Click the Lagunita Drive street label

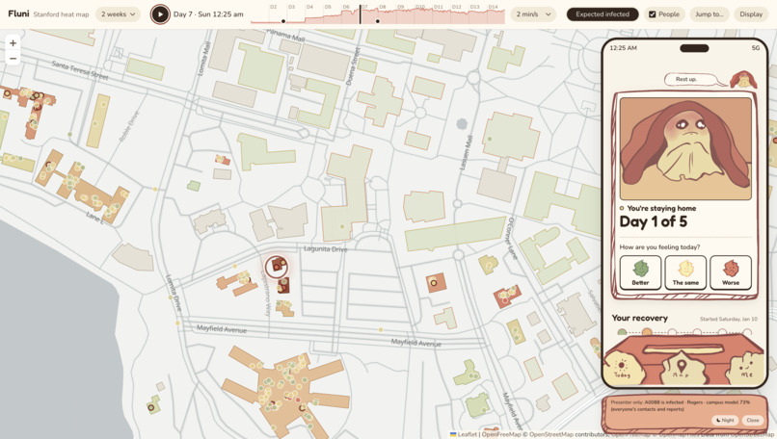(x=326, y=249)
